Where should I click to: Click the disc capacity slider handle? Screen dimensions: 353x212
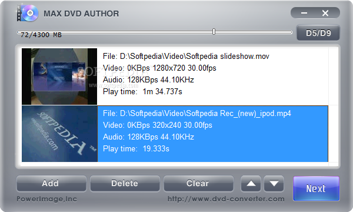[214, 32]
